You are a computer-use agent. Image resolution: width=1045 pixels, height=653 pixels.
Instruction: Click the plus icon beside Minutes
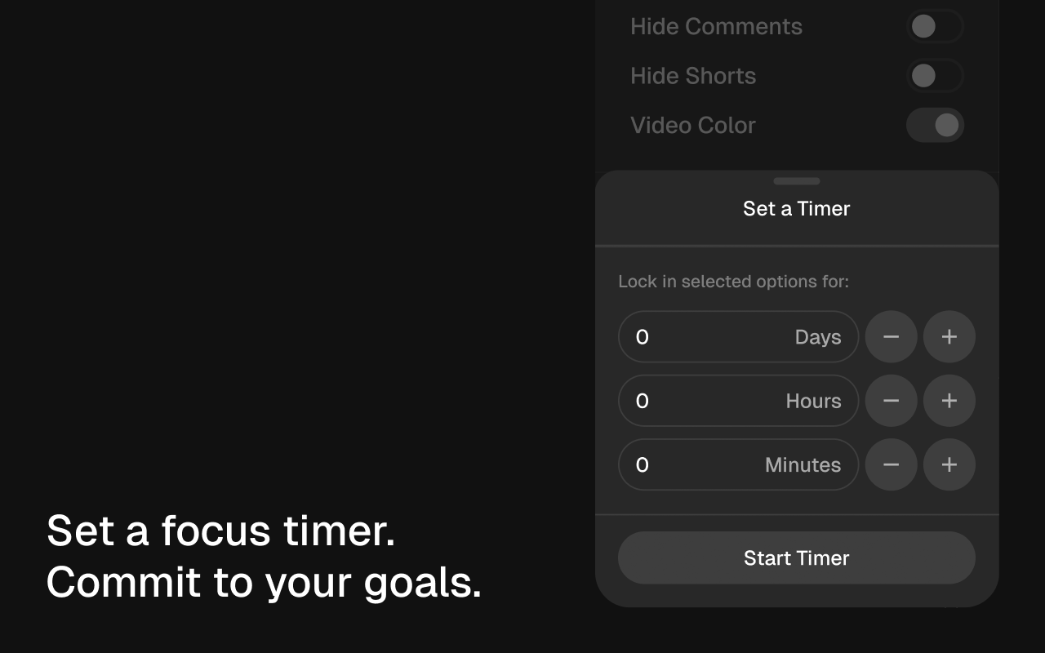(x=949, y=464)
